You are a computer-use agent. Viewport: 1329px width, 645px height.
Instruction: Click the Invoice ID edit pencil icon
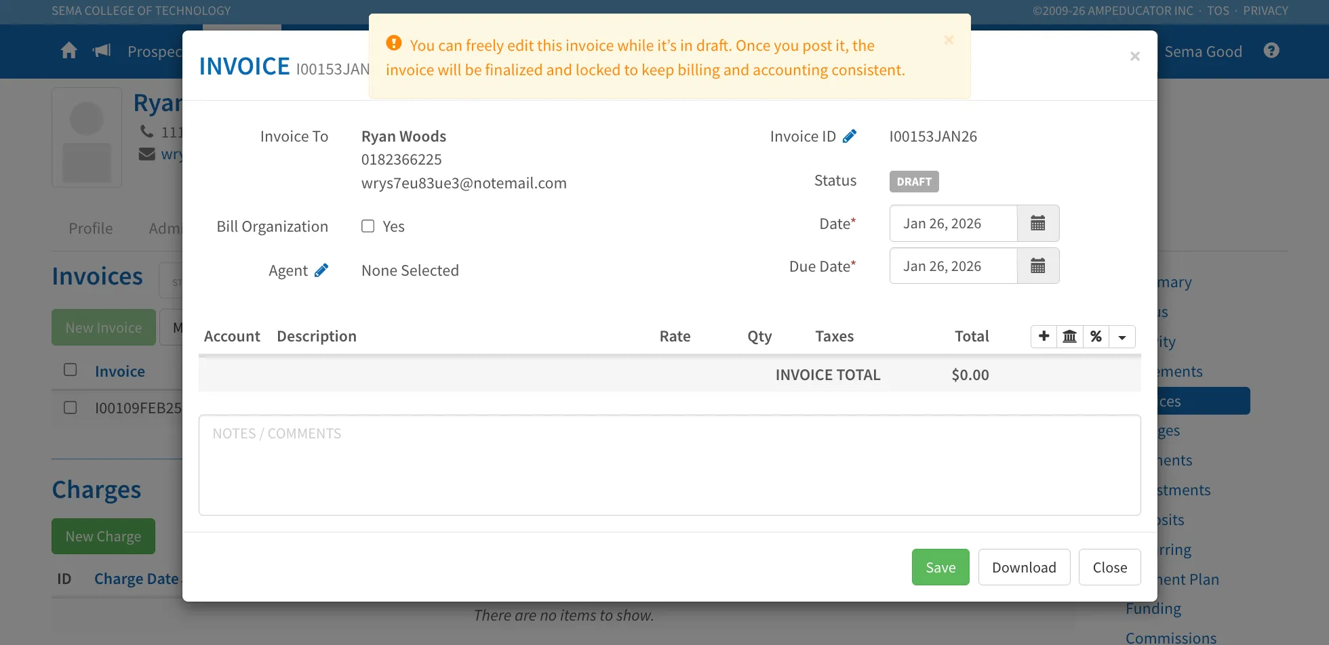[x=849, y=136]
